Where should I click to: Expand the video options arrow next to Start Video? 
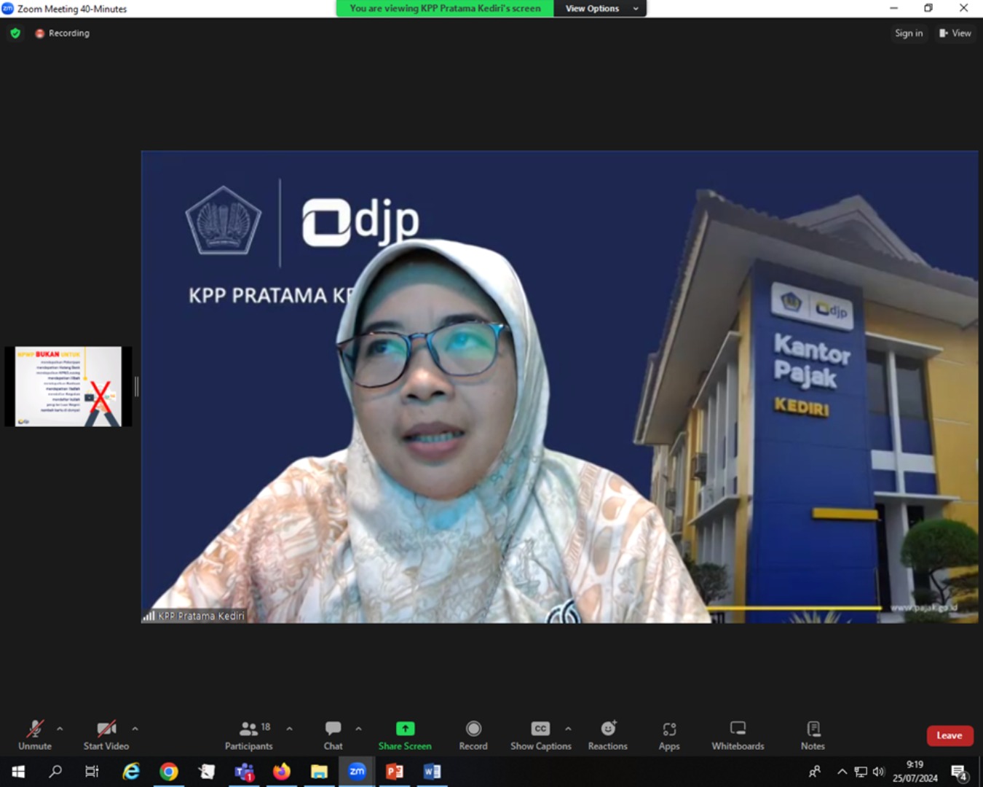click(135, 728)
